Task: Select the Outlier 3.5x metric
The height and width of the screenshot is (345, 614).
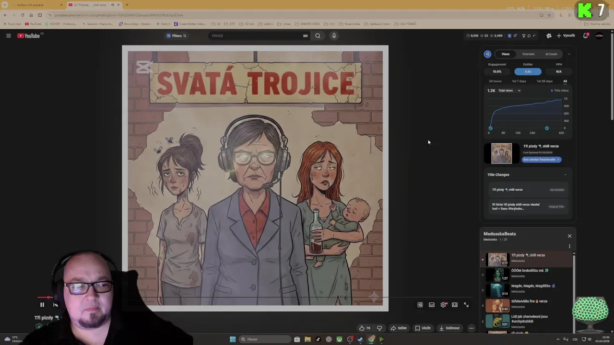Action: [528, 71]
